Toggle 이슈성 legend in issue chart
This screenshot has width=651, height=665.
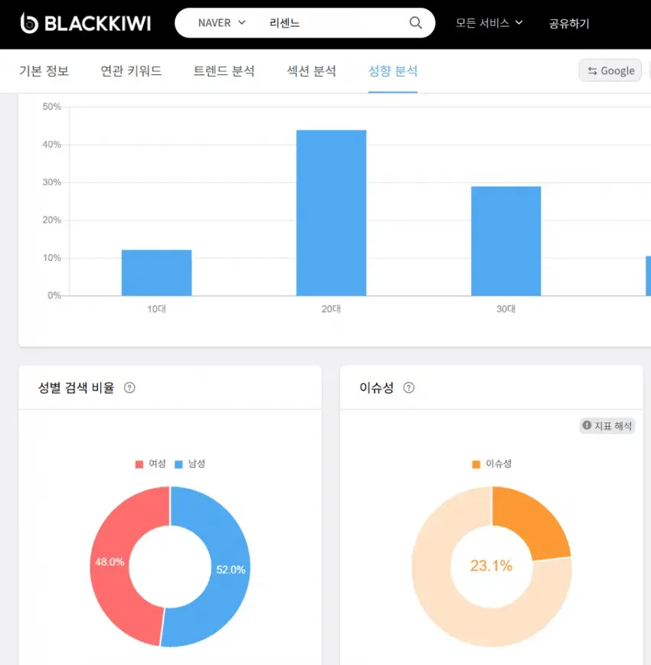(x=492, y=464)
